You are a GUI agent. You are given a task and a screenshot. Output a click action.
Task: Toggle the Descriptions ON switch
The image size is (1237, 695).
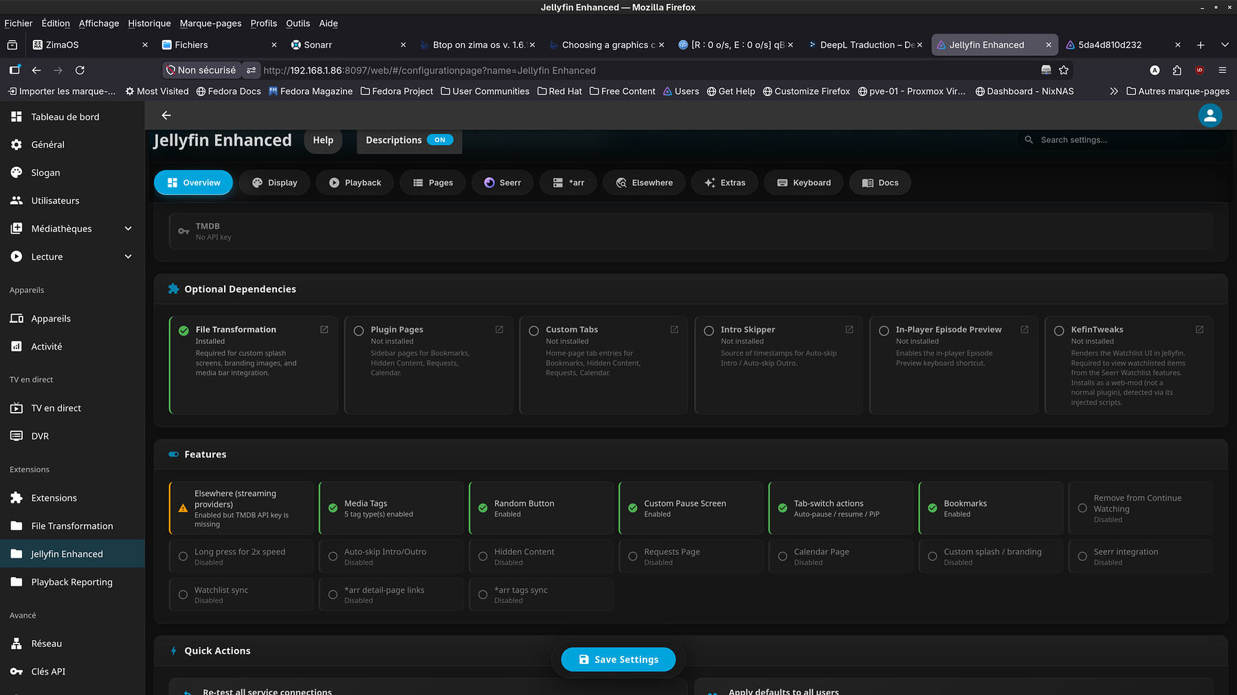pyautogui.click(x=440, y=140)
